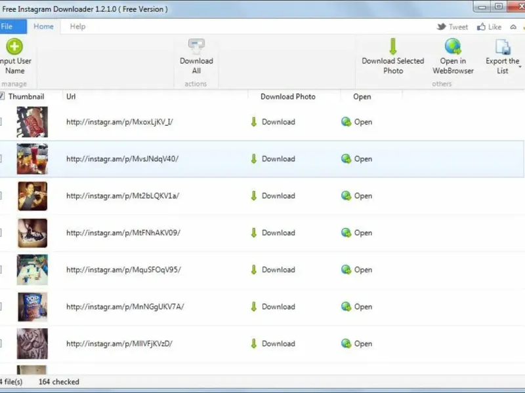
Task: Click URL text http://instagr.am/p/MvsJNdqV40/
Action: pos(122,159)
